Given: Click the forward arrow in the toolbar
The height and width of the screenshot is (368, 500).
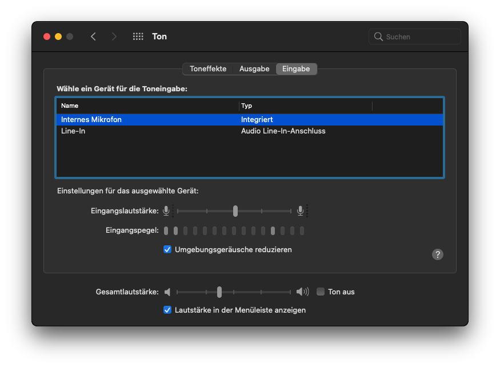Looking at the screenshot, I should pos(114,37).
